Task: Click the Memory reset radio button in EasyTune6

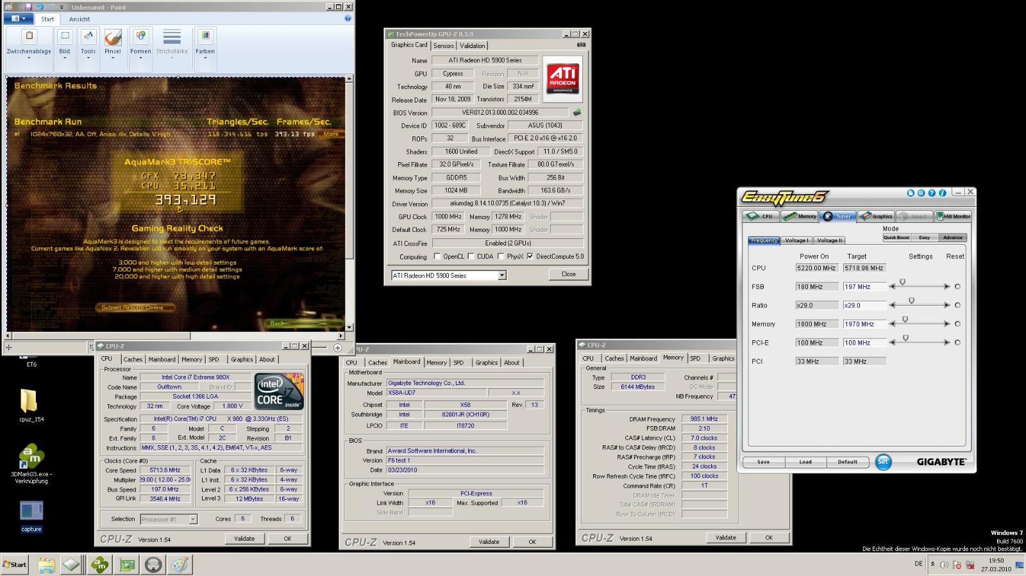Action: click(957, 324)
